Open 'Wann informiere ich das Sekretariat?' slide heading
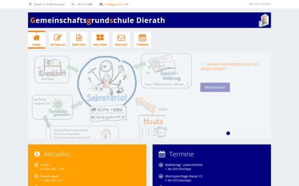Image resolution: width=299 pixels, height=186 pixels. 230,66
